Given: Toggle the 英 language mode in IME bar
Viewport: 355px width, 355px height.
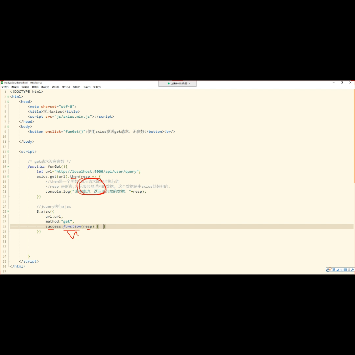Looking at the screenshot, I should pyautogui.click(x=334, y=270).
